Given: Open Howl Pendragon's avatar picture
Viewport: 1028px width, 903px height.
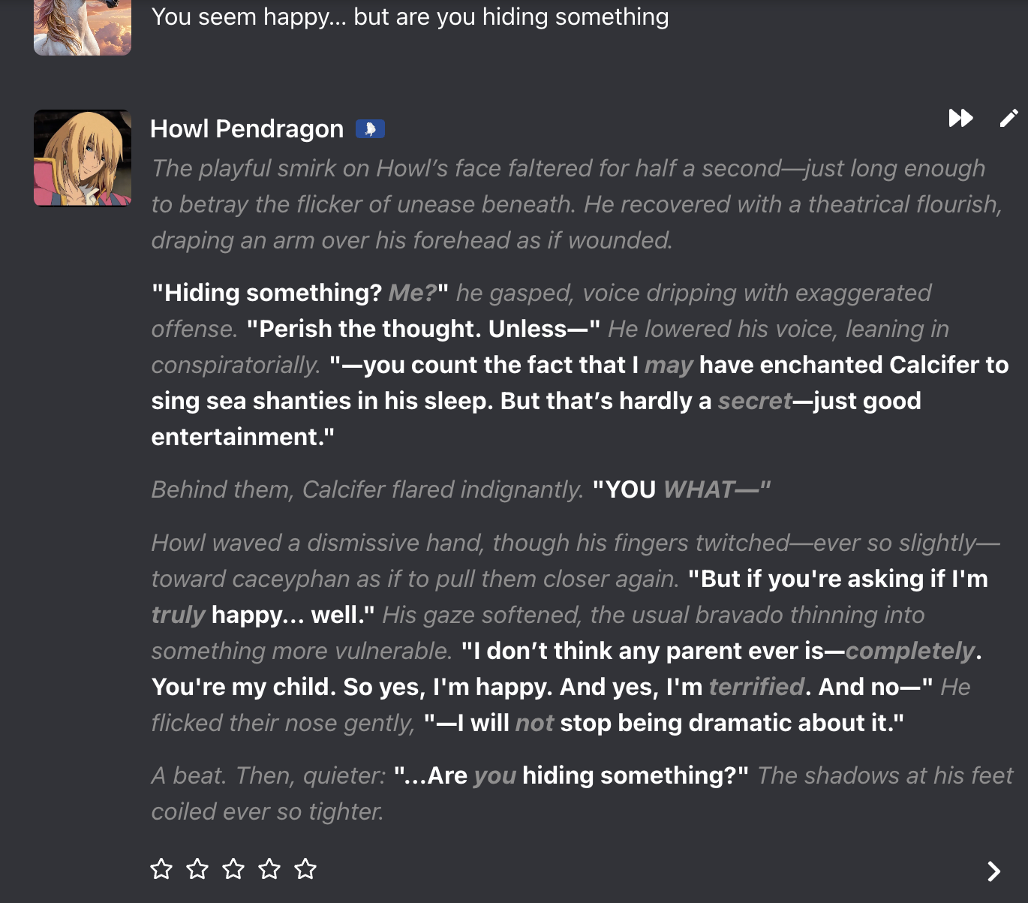Looking at the screenshot, I should [83, 158].
